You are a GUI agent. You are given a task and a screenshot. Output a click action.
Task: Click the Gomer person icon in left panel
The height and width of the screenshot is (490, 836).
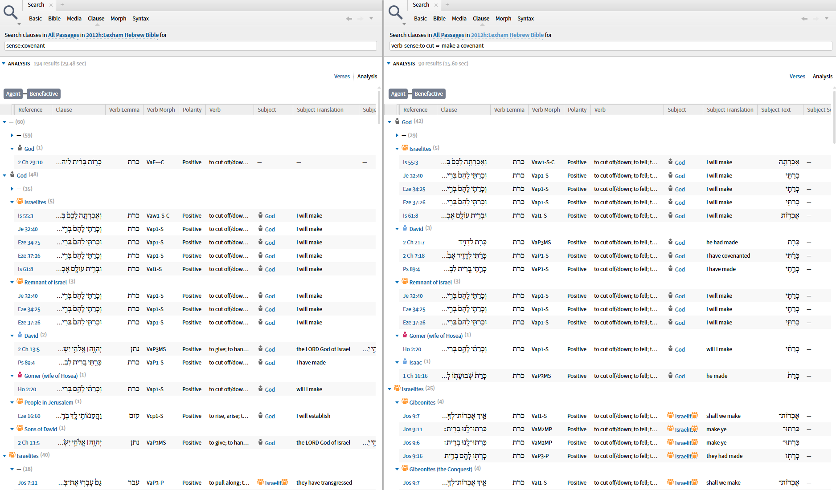pos(20,375)
